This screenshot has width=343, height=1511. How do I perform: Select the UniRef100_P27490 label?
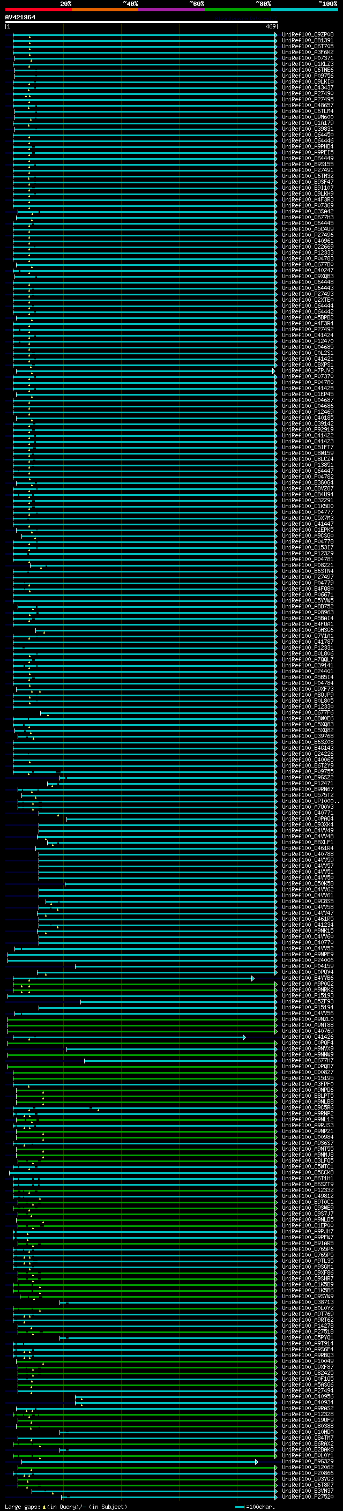click(307, 93)
